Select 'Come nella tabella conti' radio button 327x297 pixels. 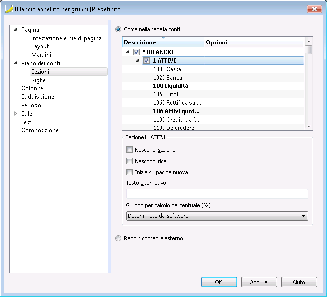(118, 29)
